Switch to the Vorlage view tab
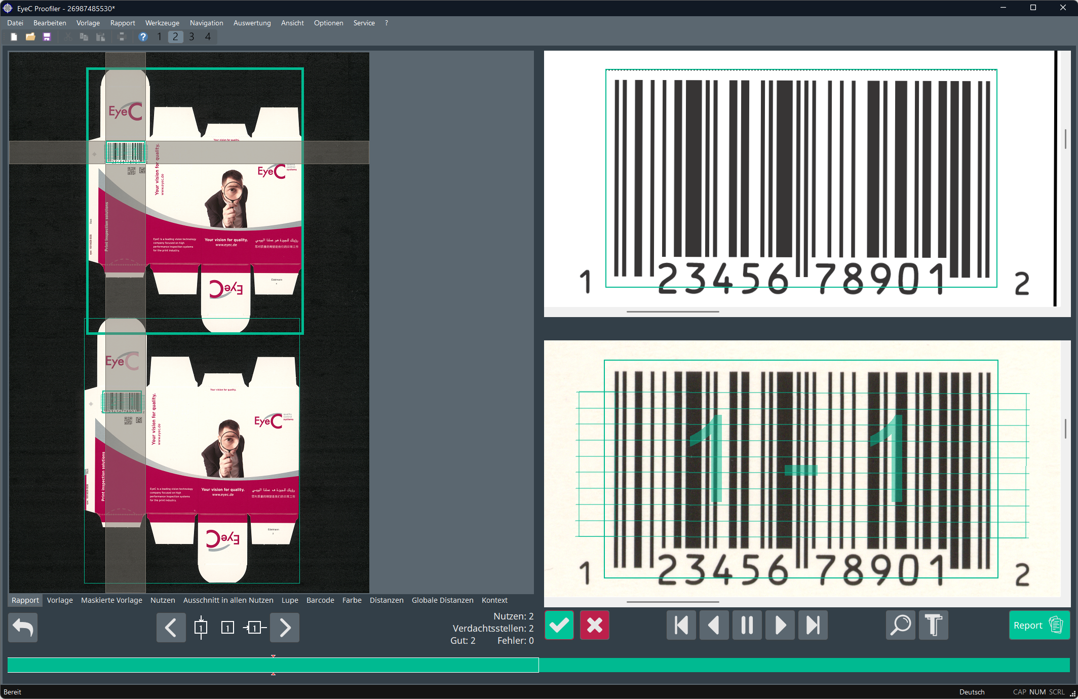Screen dimensions: 1078x699 pyautogui.click(x=60, y=600)
